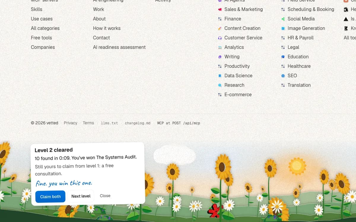Open the Translation category link
Image resolution: width=356 pixels, height=222 pixels.
point(299,85)
